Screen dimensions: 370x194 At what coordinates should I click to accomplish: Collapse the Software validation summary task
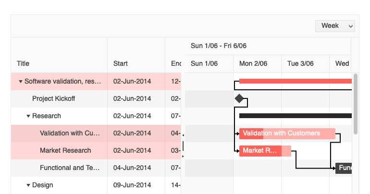pyautogui.click(x=21, y=82)
